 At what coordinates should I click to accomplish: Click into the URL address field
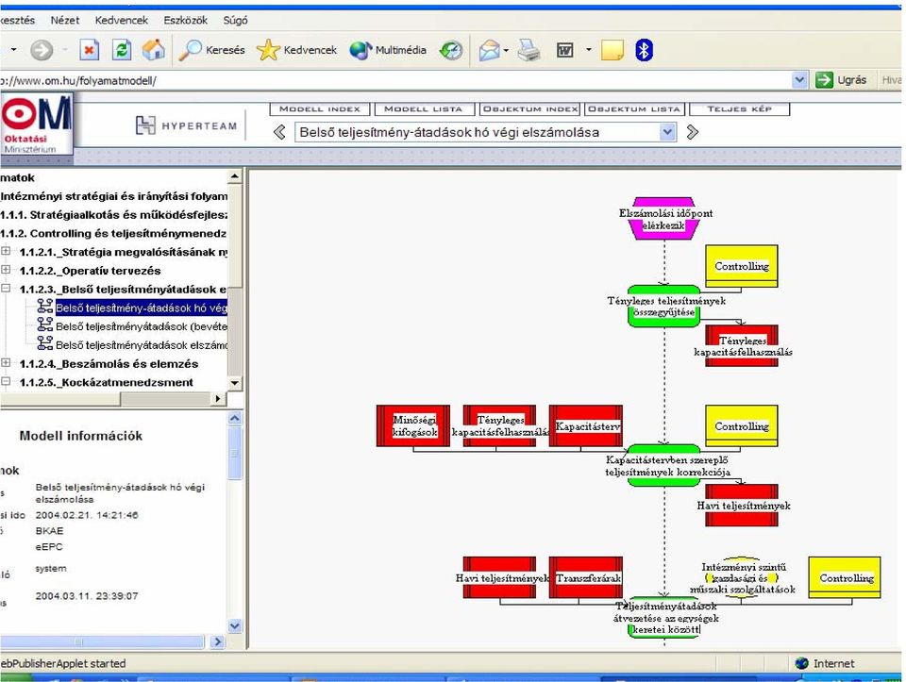395,80
